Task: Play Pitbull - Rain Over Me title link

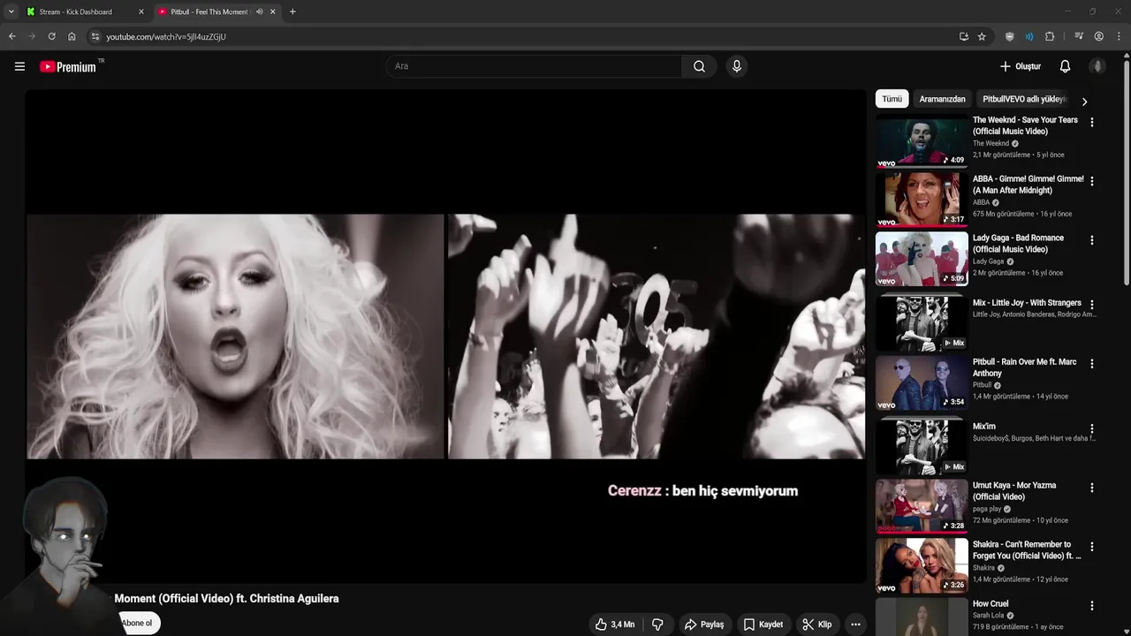Action: [1024, 367]
